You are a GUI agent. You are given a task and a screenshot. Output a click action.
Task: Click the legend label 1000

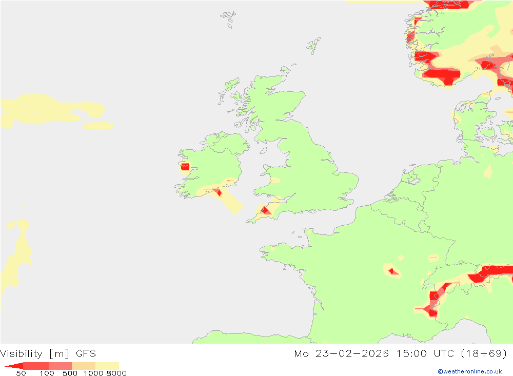93,373
